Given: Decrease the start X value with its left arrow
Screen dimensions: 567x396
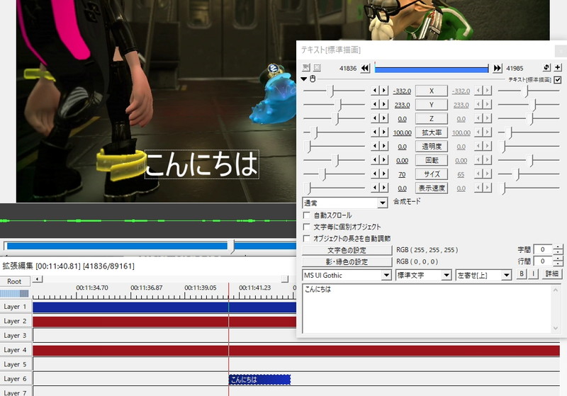Looking at the screenshot, I should pyautogui.click(x=375, y=91).
